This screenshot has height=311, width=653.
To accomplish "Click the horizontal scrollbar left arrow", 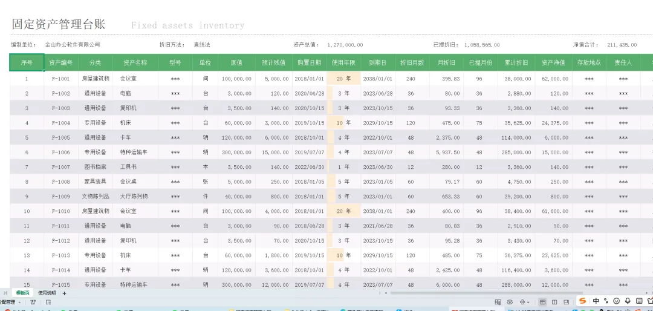I will [386, 293].
